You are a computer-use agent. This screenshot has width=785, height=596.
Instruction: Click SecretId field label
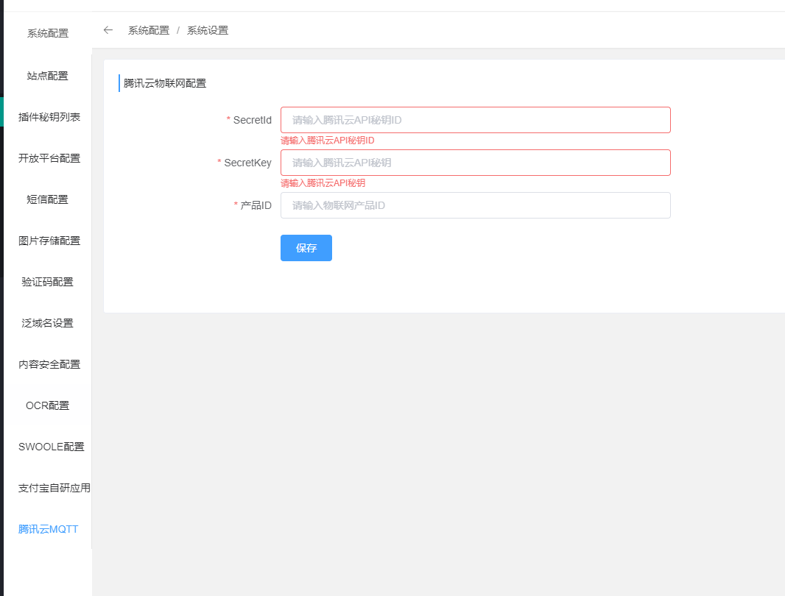pos(253,120)
